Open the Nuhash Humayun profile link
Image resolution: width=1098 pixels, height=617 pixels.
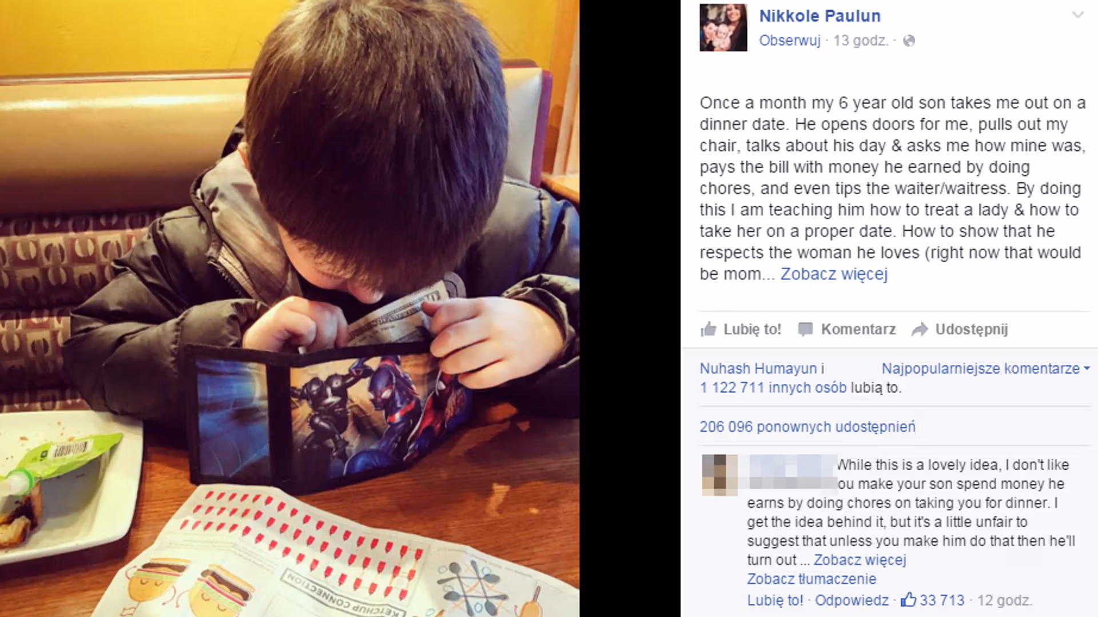click(x=758, y=368)
